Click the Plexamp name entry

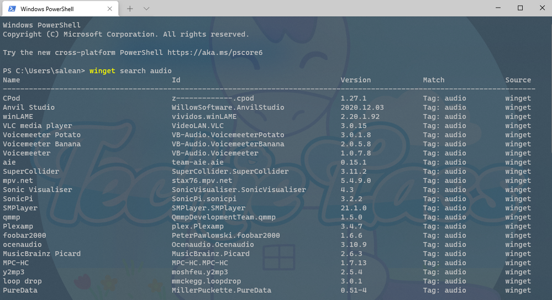pos(18,227)
